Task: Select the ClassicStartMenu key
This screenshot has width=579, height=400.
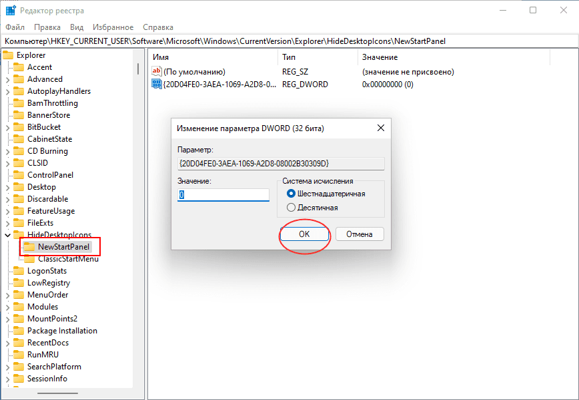Action: click(68, 259)
